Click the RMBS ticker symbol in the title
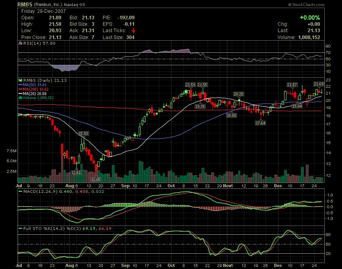Viewport: 342px width, 269px height. coord(25,4)
